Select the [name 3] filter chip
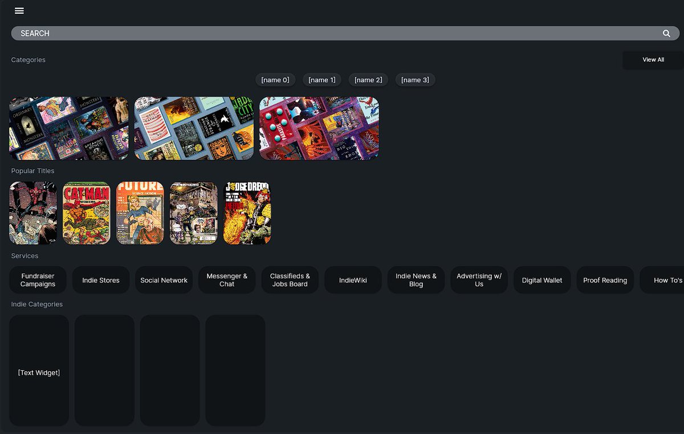Screen dimensions: 684x434 [x=415, y=79]
